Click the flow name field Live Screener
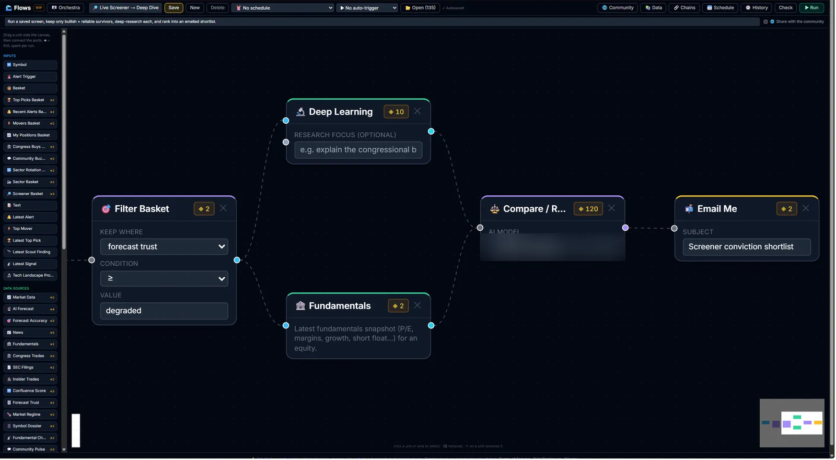Screen dimensions: 836x460 125,8
